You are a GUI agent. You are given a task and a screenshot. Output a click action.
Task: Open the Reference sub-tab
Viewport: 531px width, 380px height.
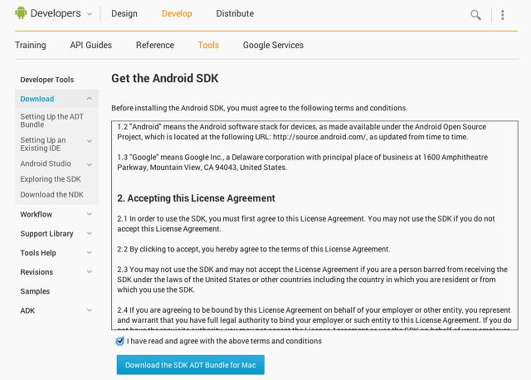155,45
